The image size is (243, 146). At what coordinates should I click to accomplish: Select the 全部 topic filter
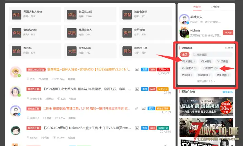(x=184, y=55)
